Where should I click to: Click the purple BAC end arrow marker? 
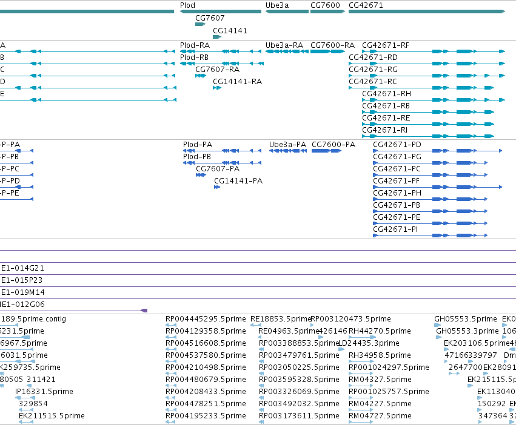point(144,311)
